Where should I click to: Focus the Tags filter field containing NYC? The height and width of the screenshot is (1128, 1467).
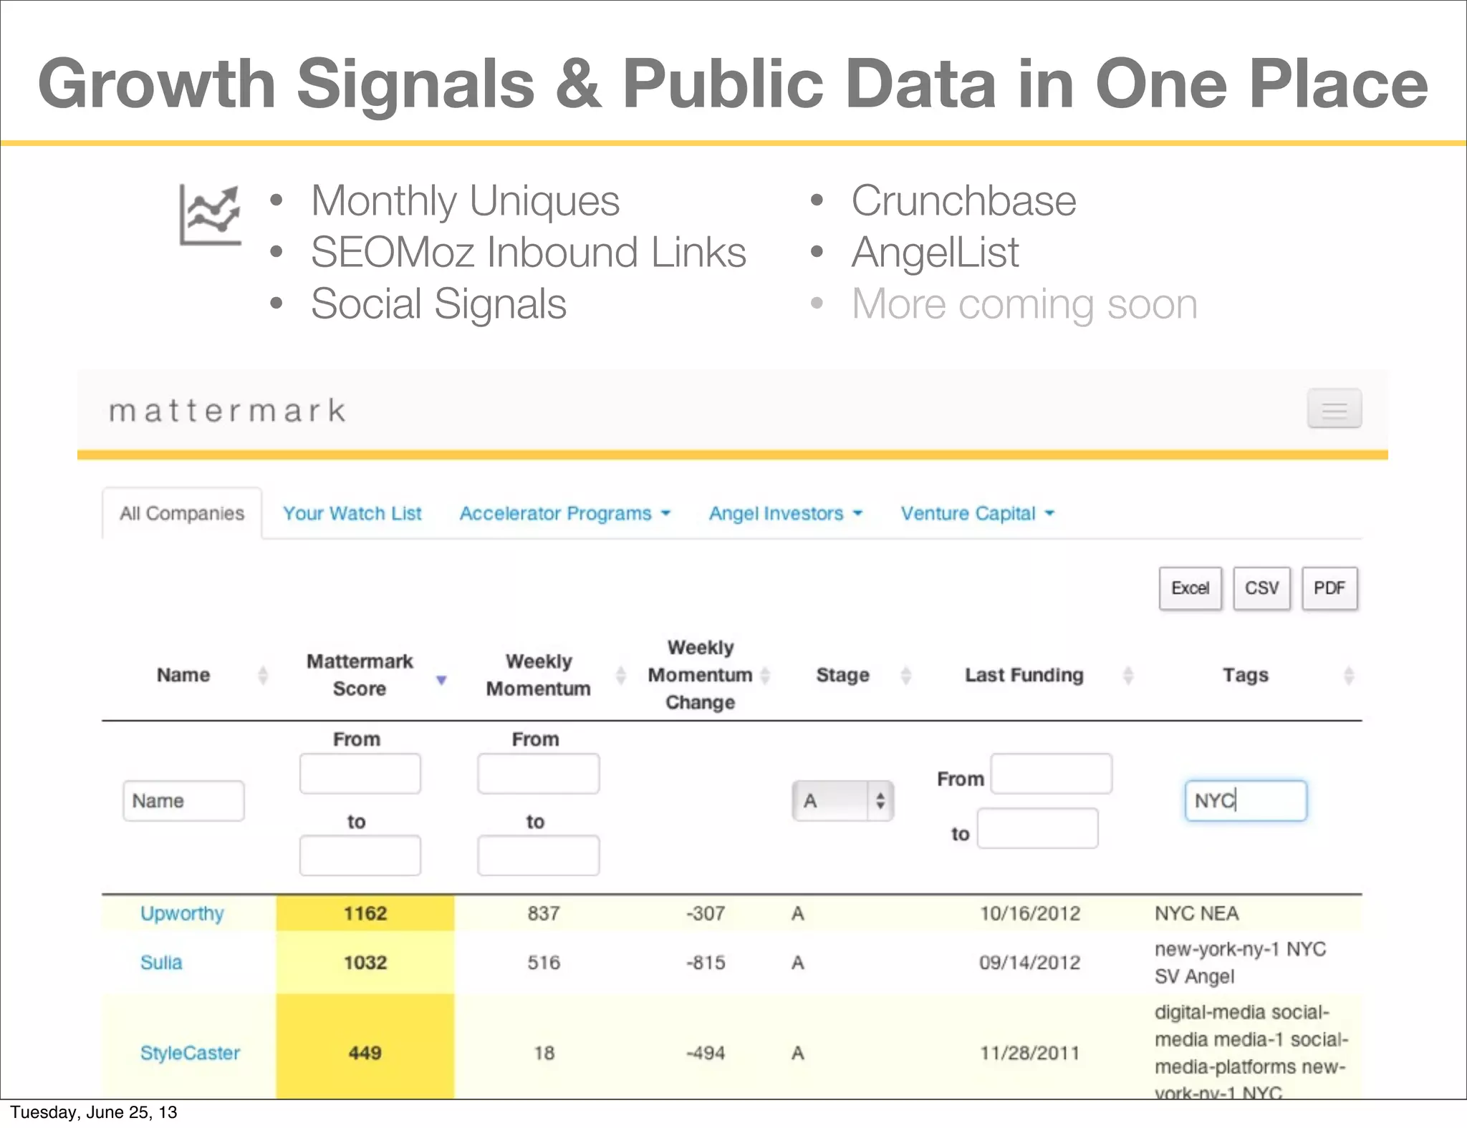(x=1245, y=800)
